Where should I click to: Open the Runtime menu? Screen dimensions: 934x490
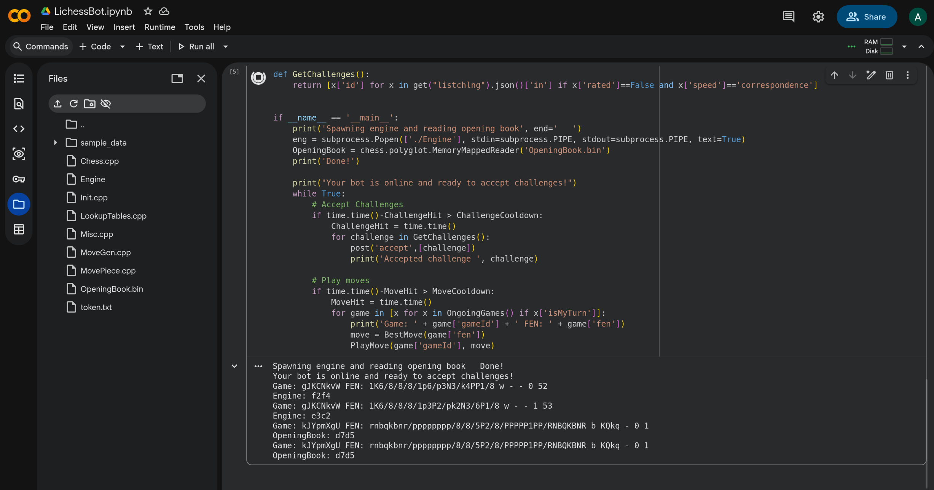[159, 27]
